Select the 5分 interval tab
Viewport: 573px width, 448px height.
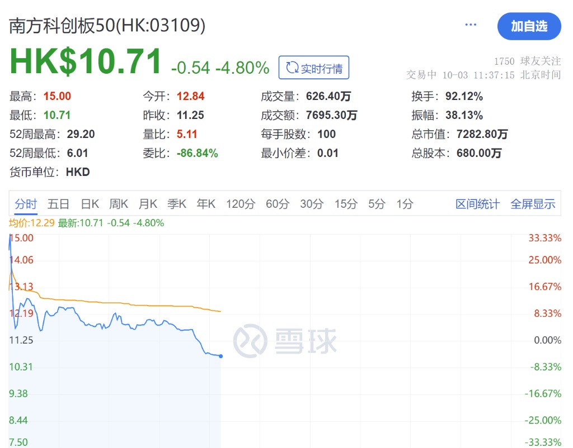377,204
